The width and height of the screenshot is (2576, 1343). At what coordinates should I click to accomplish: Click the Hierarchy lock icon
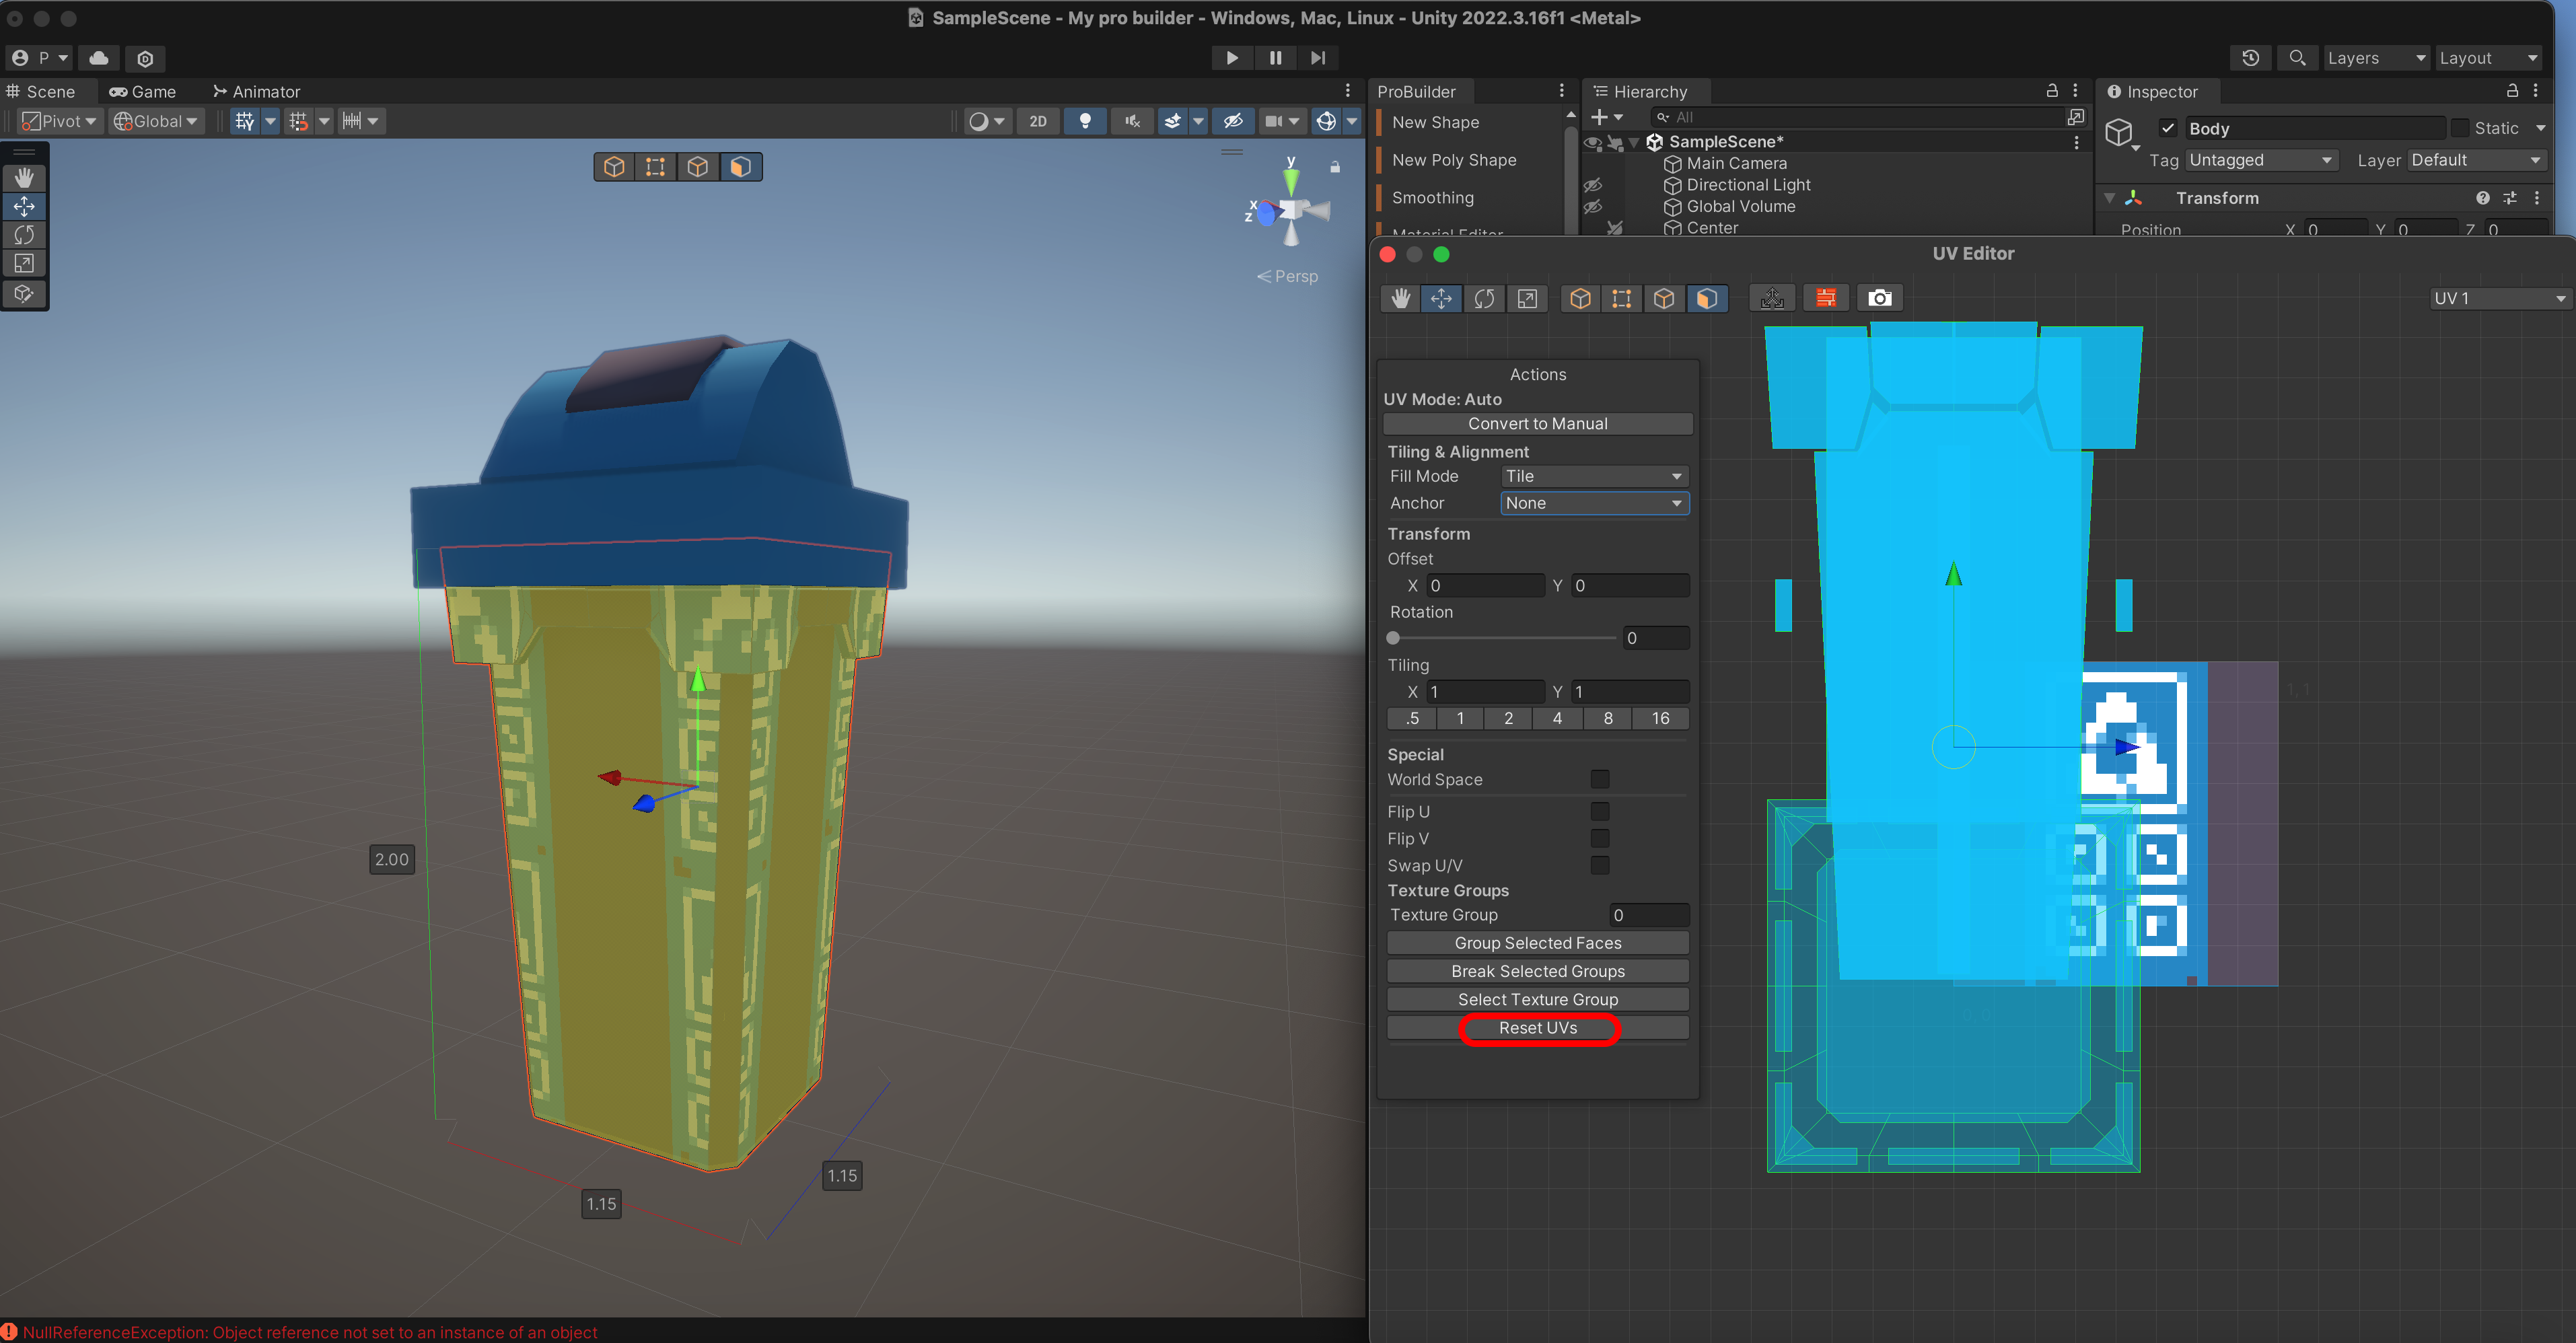2052,91
